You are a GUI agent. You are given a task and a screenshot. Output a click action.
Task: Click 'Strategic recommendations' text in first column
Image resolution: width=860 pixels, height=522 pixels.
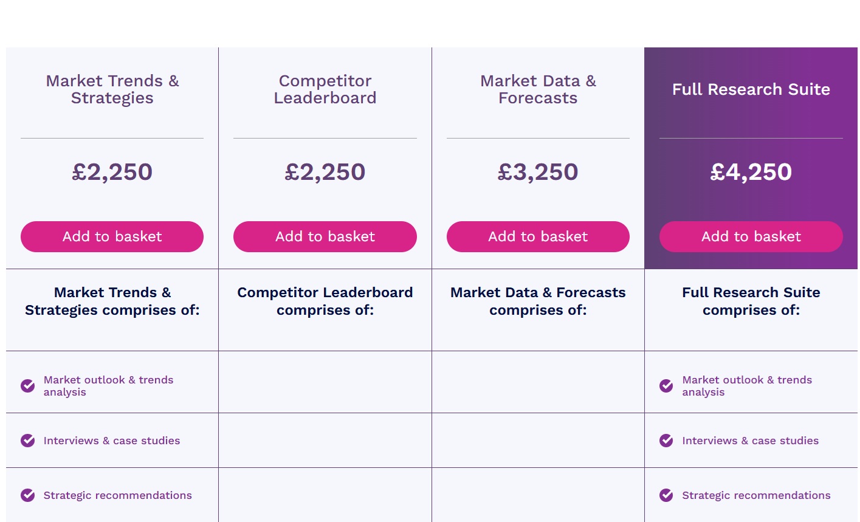pyautogui.click(x=117, y=495)
